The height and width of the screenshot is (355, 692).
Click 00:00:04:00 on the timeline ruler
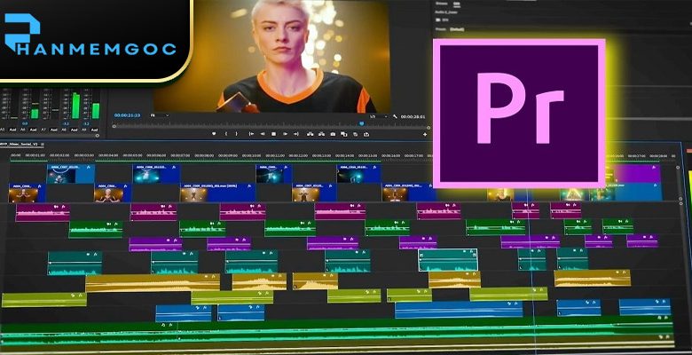click(x=108, y=155)
